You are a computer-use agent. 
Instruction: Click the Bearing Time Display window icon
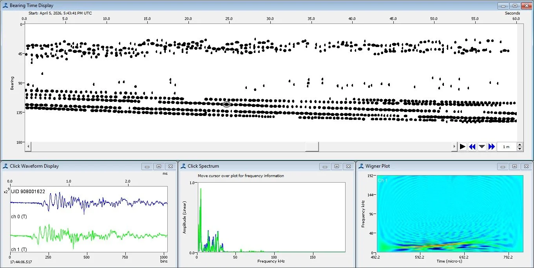tap(5, 5)
